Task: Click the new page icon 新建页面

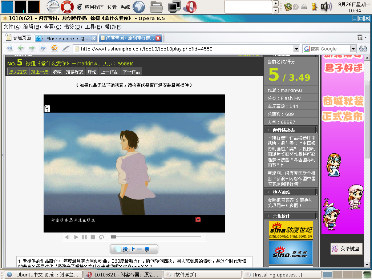Action: click(x=18, y=37)
